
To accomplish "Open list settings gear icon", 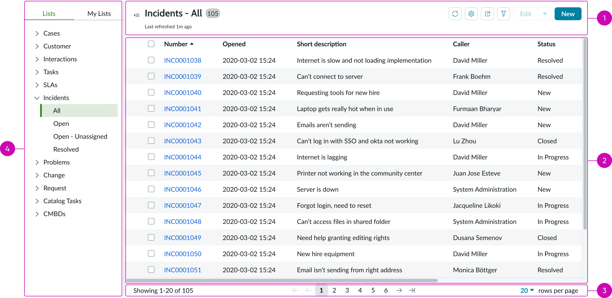I will pos(471,14).
